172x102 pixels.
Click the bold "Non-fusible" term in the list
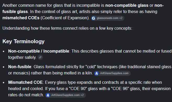[20, 67]
